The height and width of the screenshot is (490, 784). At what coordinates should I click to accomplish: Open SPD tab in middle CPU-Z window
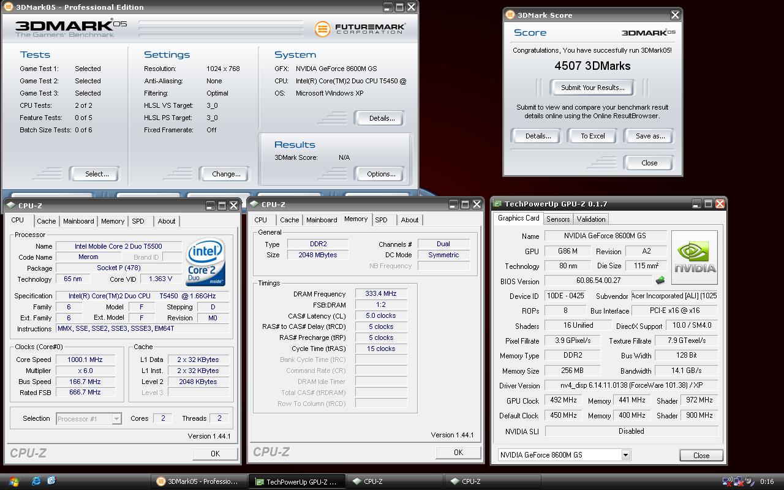click(x=382, y=220)
